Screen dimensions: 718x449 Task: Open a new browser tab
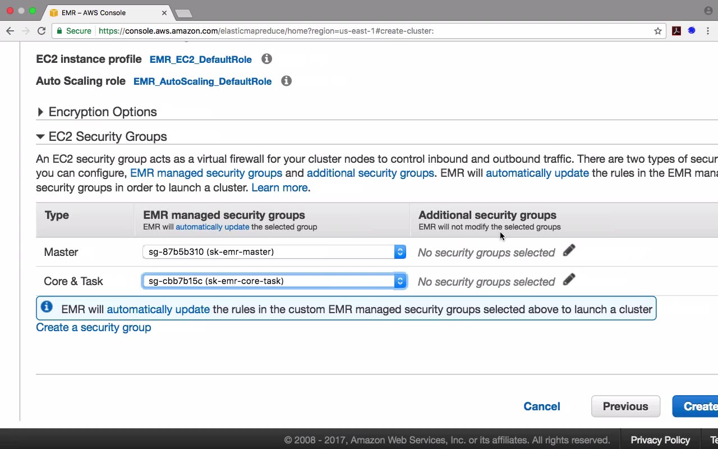183,13
